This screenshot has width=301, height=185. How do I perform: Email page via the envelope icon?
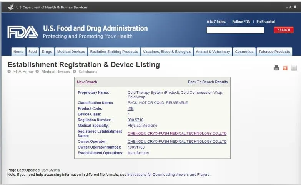click(x=294, y=68)
